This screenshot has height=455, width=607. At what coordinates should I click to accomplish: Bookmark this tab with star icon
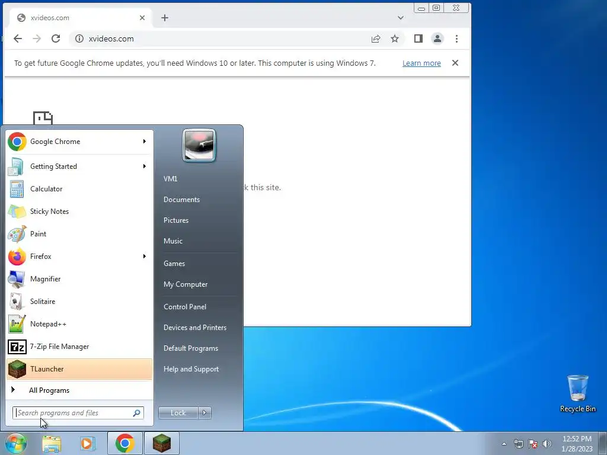tap(394, 39)
